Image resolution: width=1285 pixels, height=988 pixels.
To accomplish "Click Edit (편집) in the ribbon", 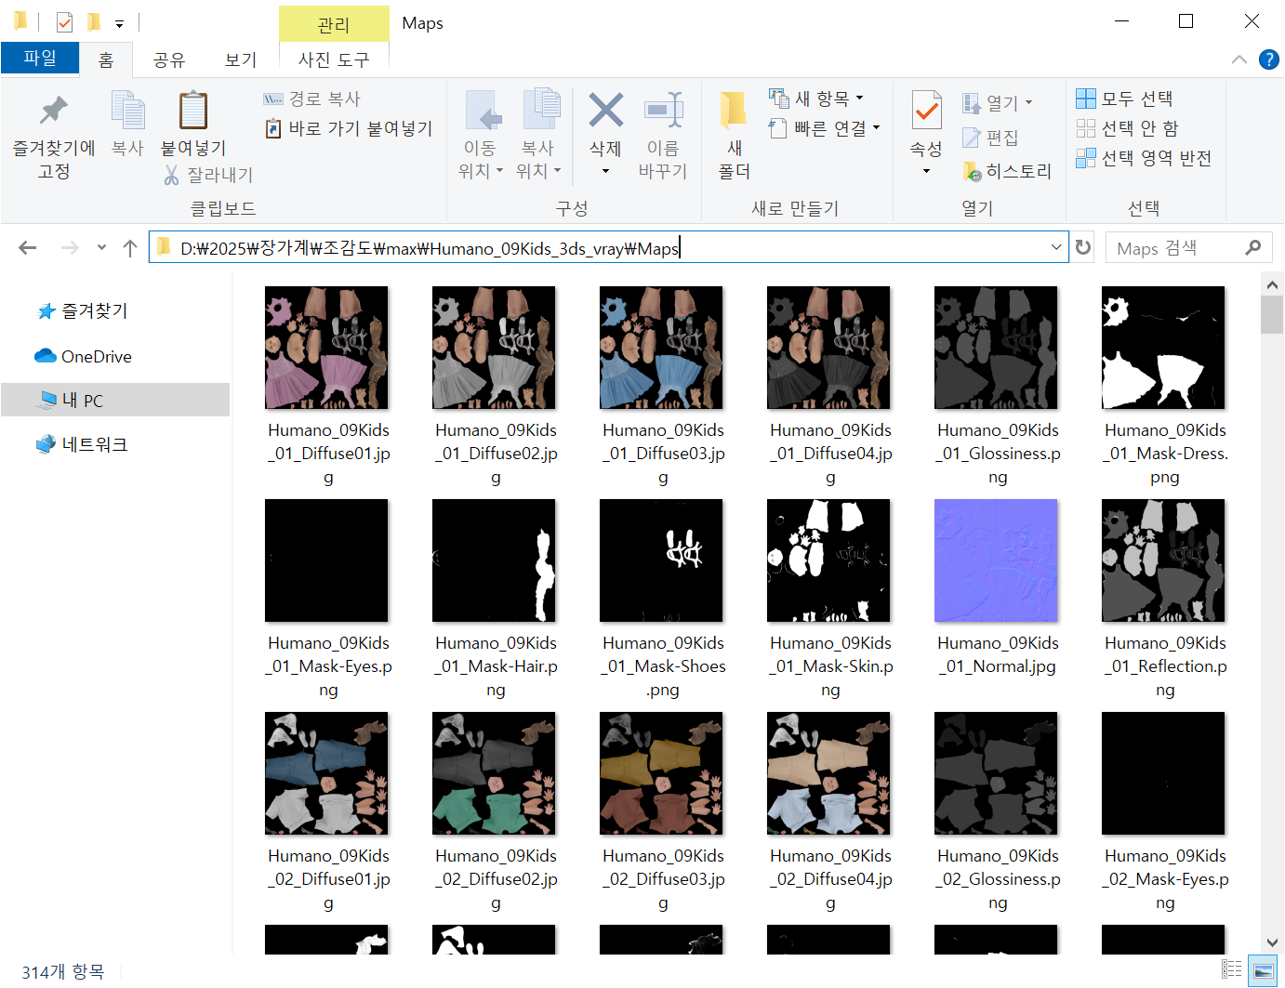I will tap(991, 138).
